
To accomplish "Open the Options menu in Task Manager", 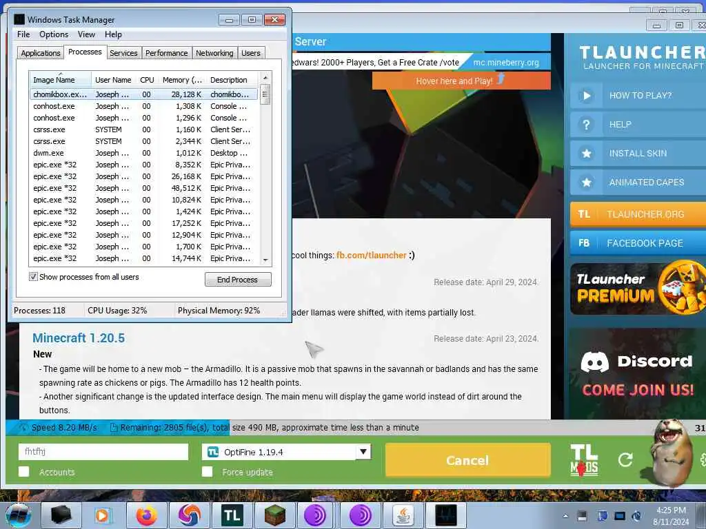I will 54,34.
